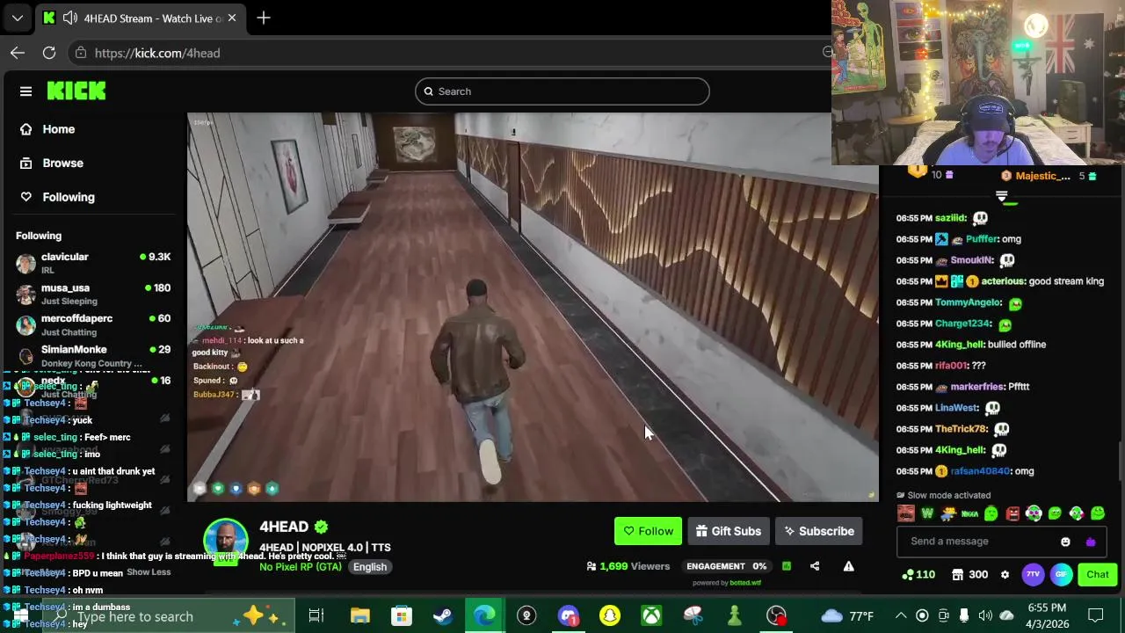
Task: Open clavicular's channel in Following list
Action: [92, 263]
